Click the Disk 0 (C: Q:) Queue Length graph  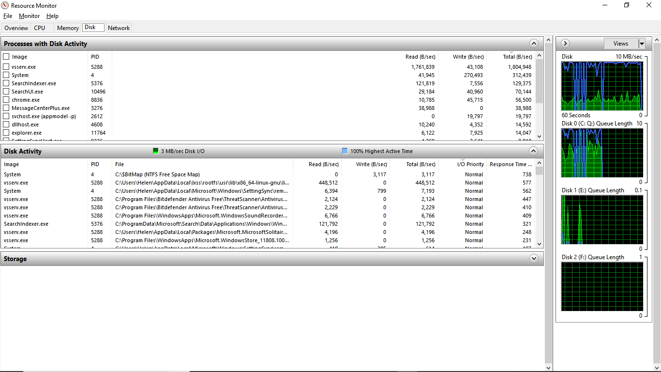[602, 153]
